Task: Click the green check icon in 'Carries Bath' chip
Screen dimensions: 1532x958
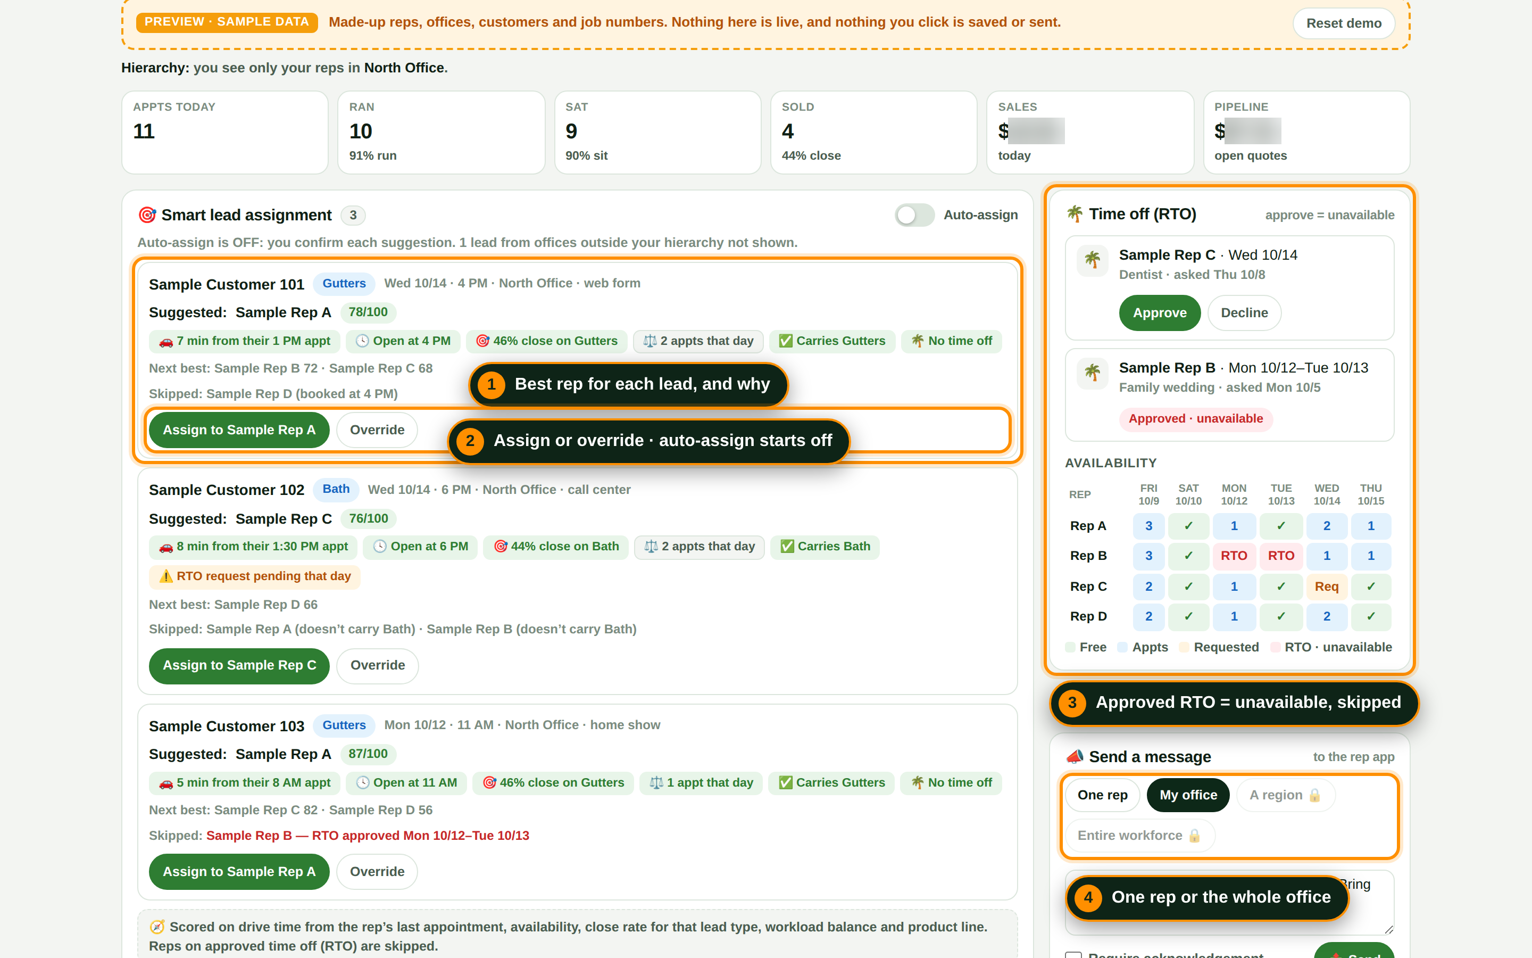Action: pyautogui.click(x=787, y=547)
